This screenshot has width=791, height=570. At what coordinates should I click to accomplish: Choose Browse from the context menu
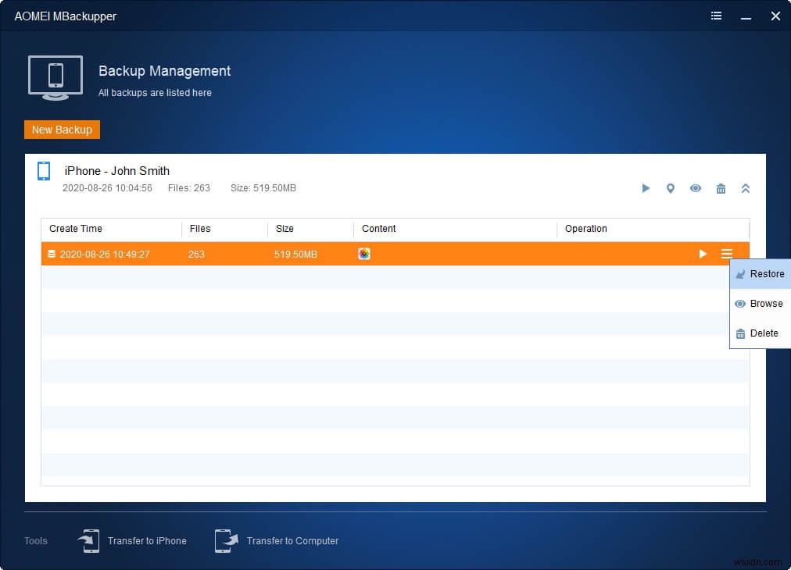click(x=760, y=304)
